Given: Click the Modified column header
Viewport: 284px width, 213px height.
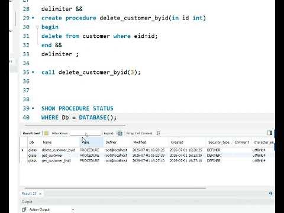Looking at the screenshot, I should [x=140, y=142].
